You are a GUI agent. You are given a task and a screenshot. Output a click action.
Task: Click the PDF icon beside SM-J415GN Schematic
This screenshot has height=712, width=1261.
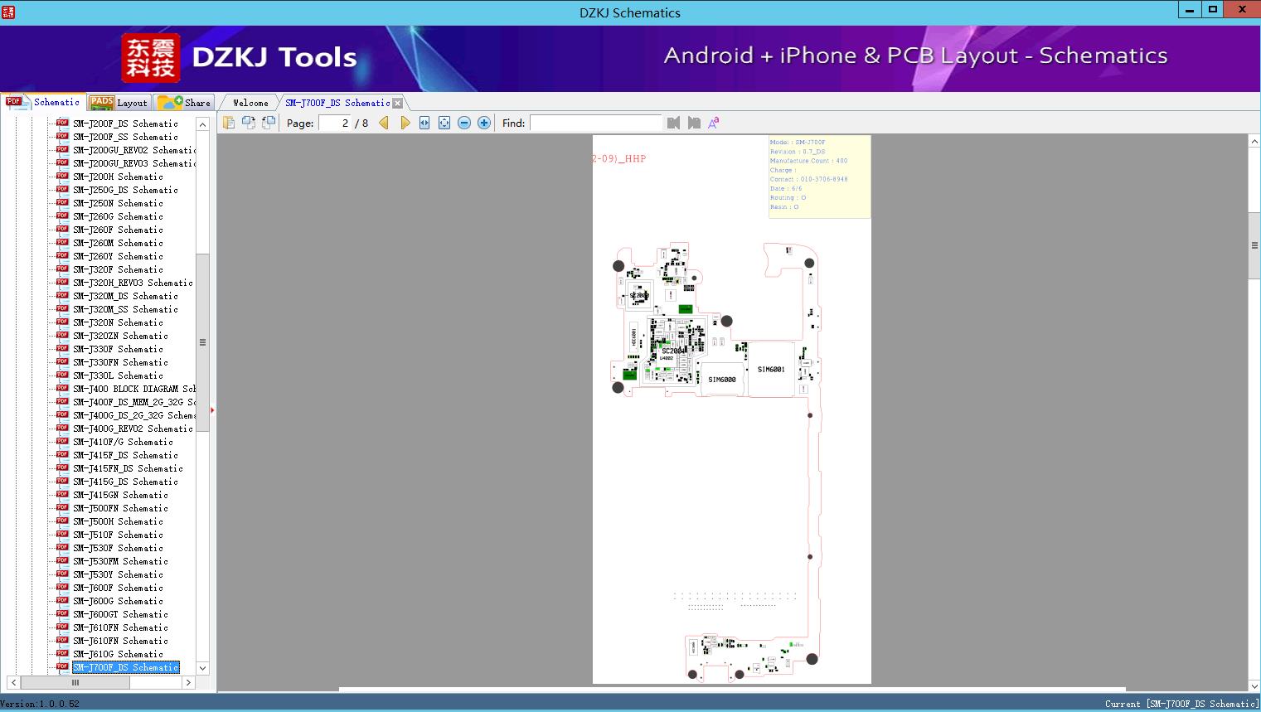[62, 495]
